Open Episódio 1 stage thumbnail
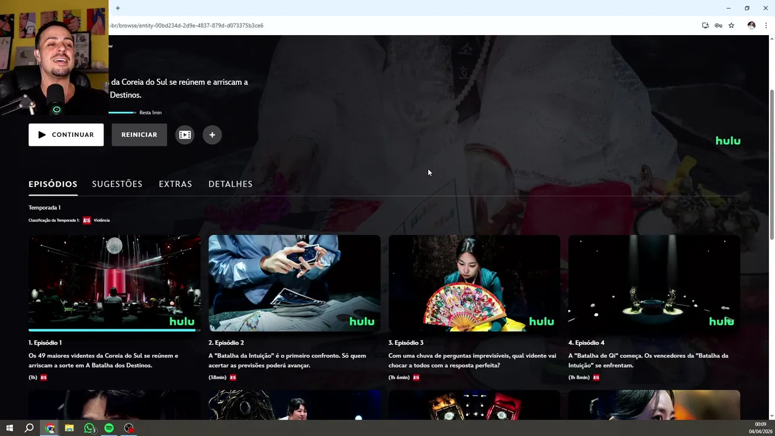The image size is (775, 436). [114, 283]
